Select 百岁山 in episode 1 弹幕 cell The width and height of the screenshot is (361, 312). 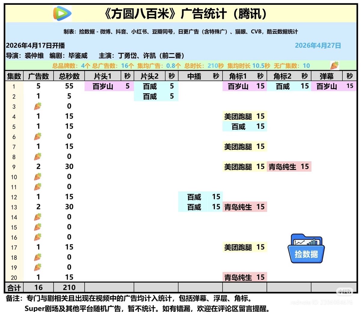326,87
